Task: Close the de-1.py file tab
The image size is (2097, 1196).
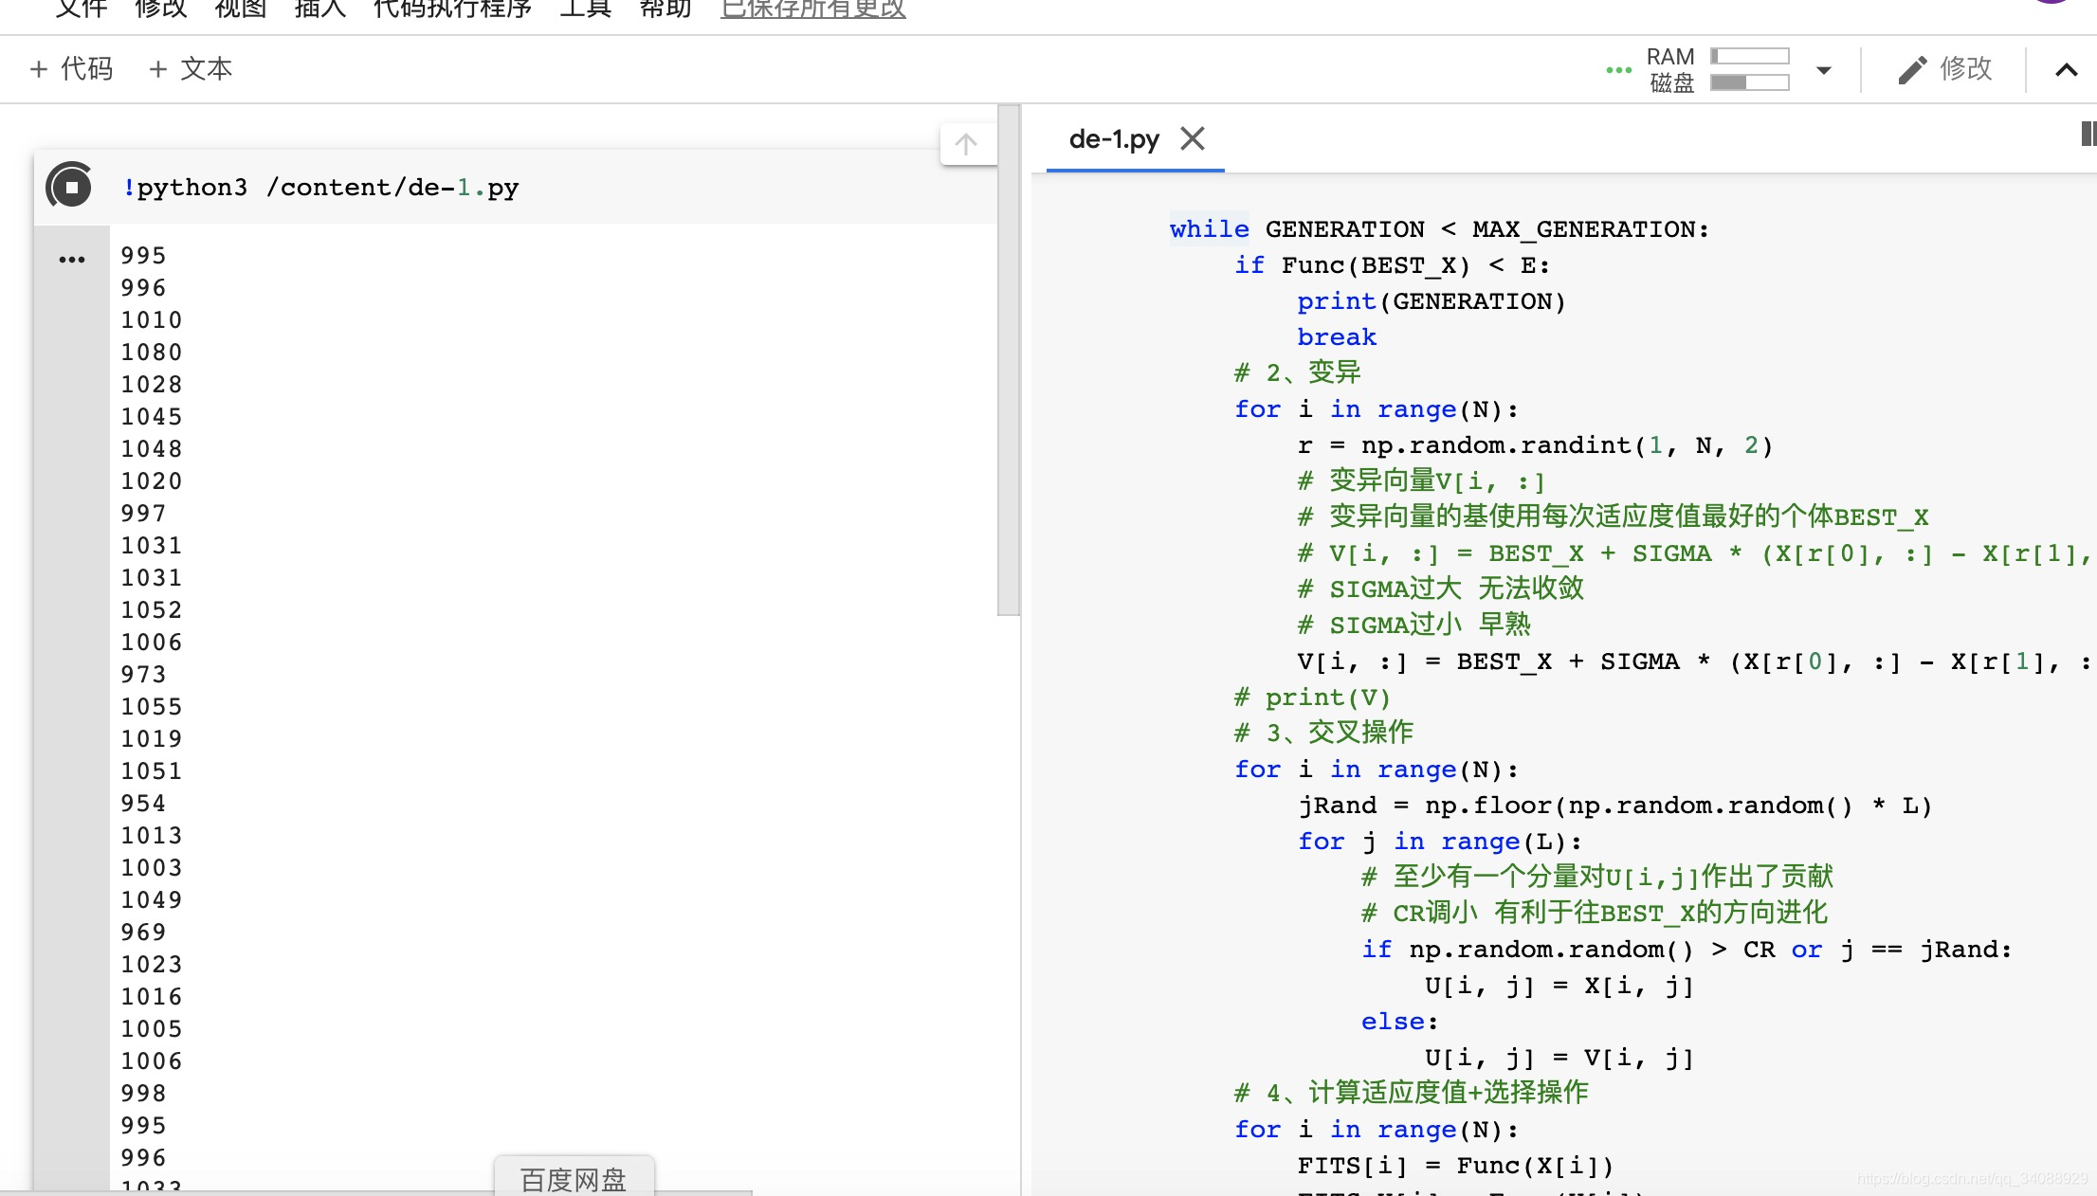Action: tap(1193, 139)
